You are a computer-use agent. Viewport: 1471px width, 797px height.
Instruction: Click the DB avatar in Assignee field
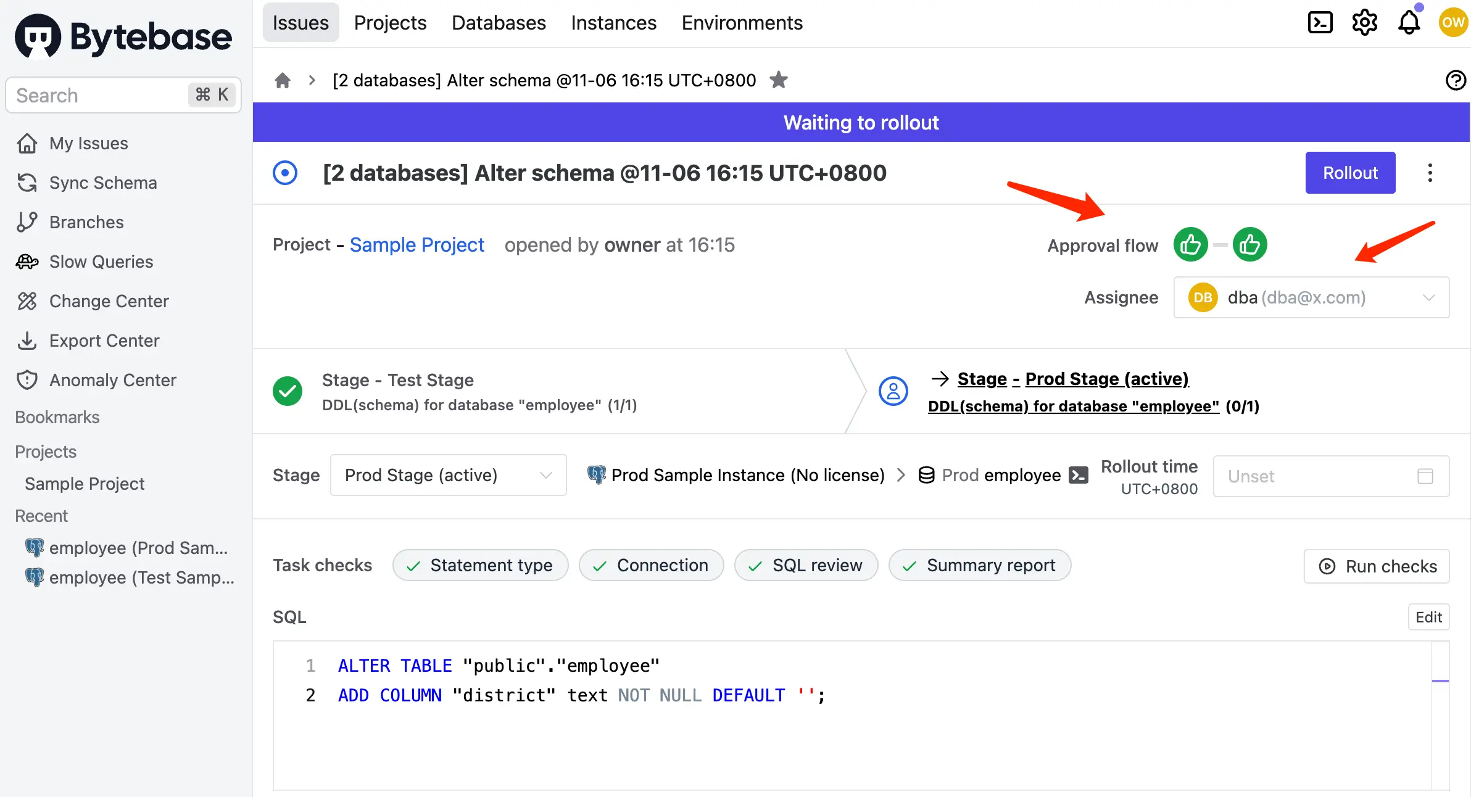coord(1203,297)
